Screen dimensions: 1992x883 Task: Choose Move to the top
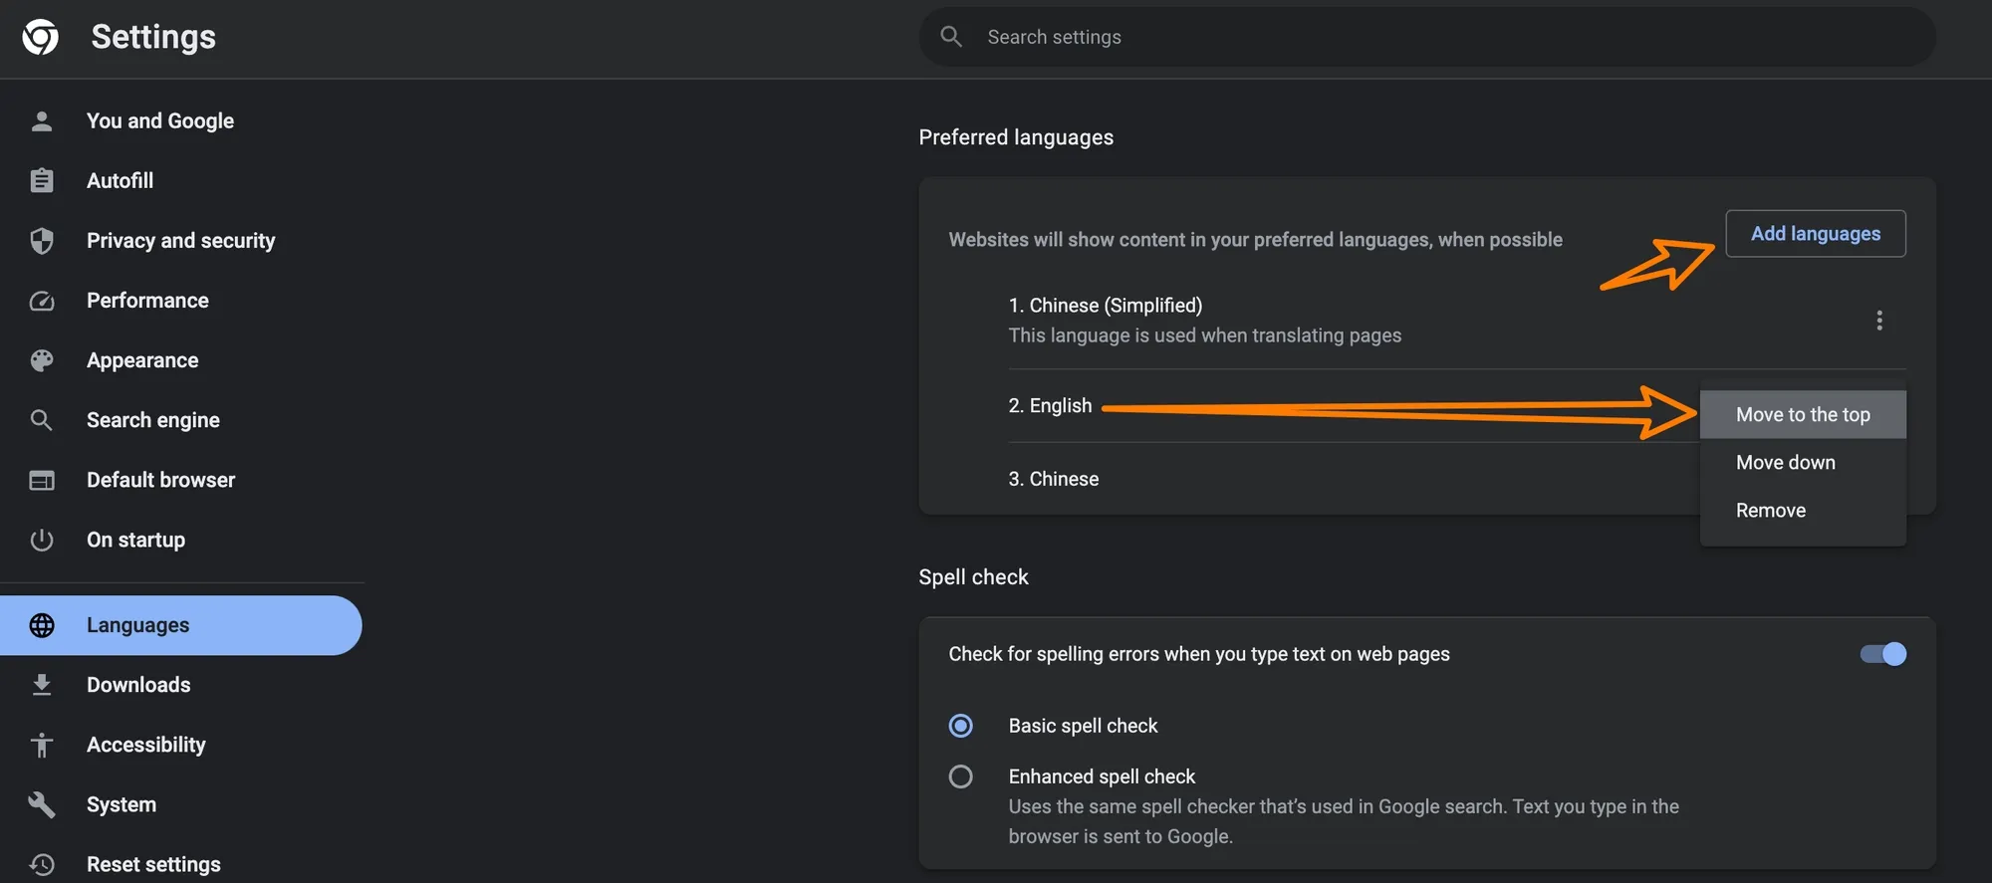(1802, 415)
